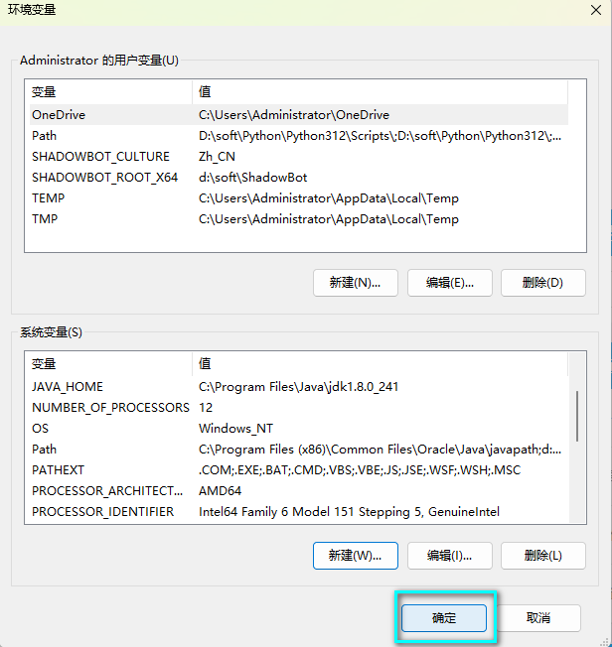The width and height of the screenshot is (612, 647).
Task: Confirm with the 确定 button
Action: point(444,617)
